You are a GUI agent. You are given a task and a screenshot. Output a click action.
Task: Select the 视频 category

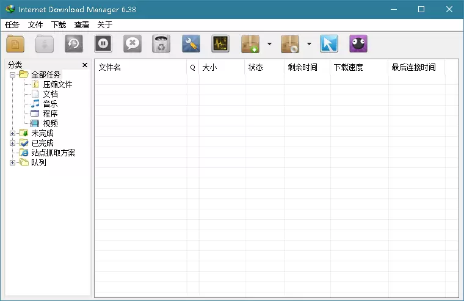[x=50, y=123]
